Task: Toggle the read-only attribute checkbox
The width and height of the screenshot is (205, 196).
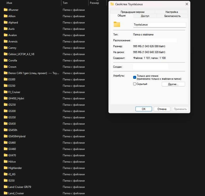Action: tap(134, 77)
